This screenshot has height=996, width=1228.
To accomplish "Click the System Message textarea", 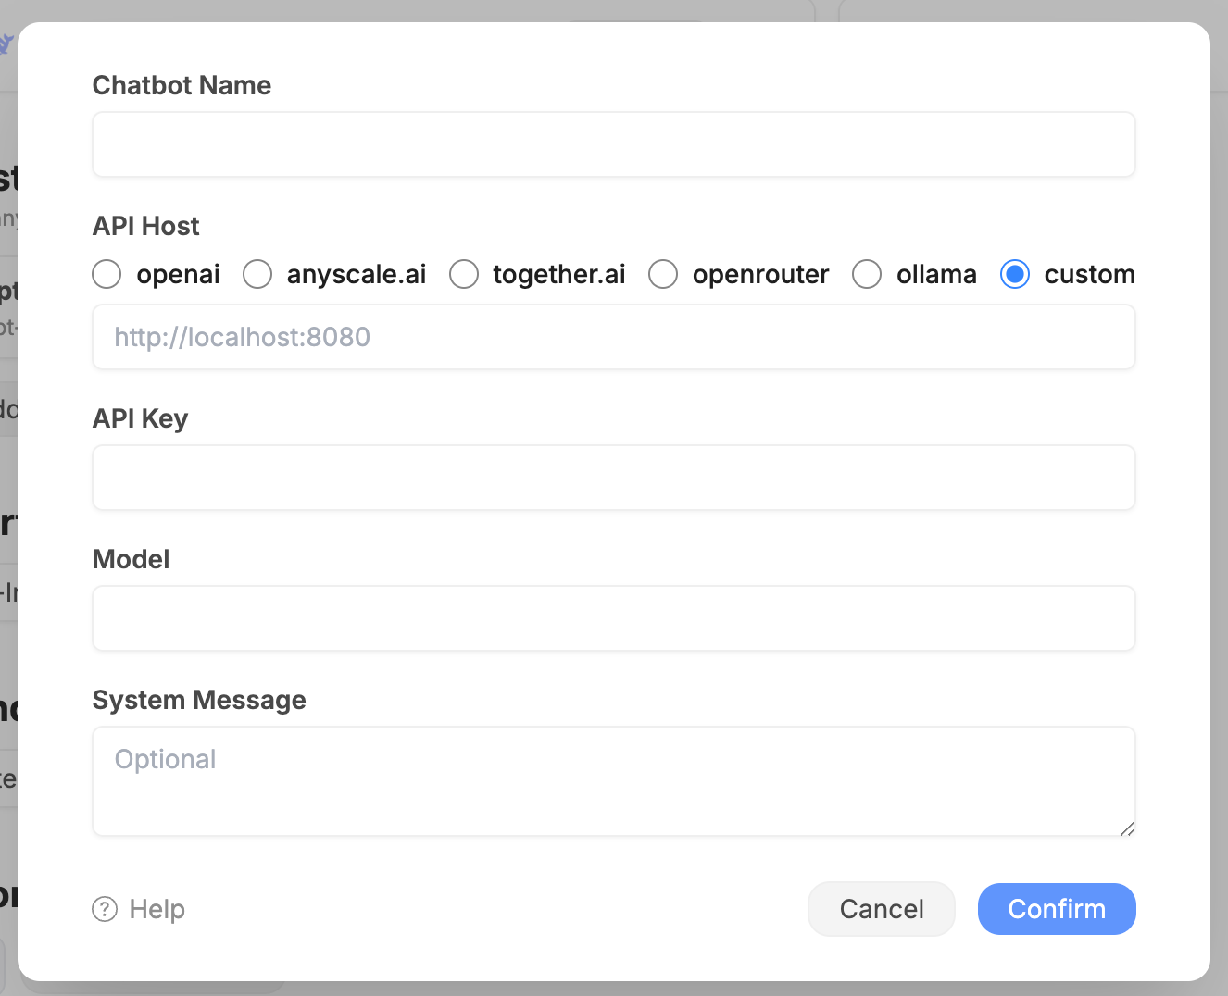I will tap(614, 781).
